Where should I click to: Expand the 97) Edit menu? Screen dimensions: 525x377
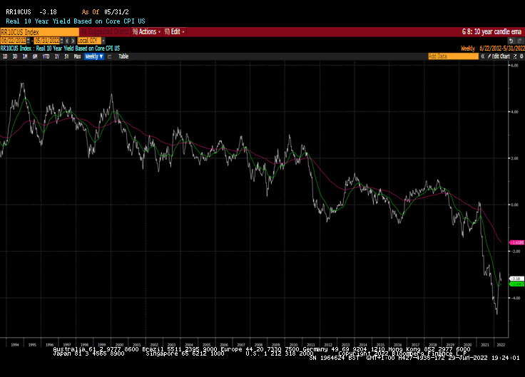174,31
